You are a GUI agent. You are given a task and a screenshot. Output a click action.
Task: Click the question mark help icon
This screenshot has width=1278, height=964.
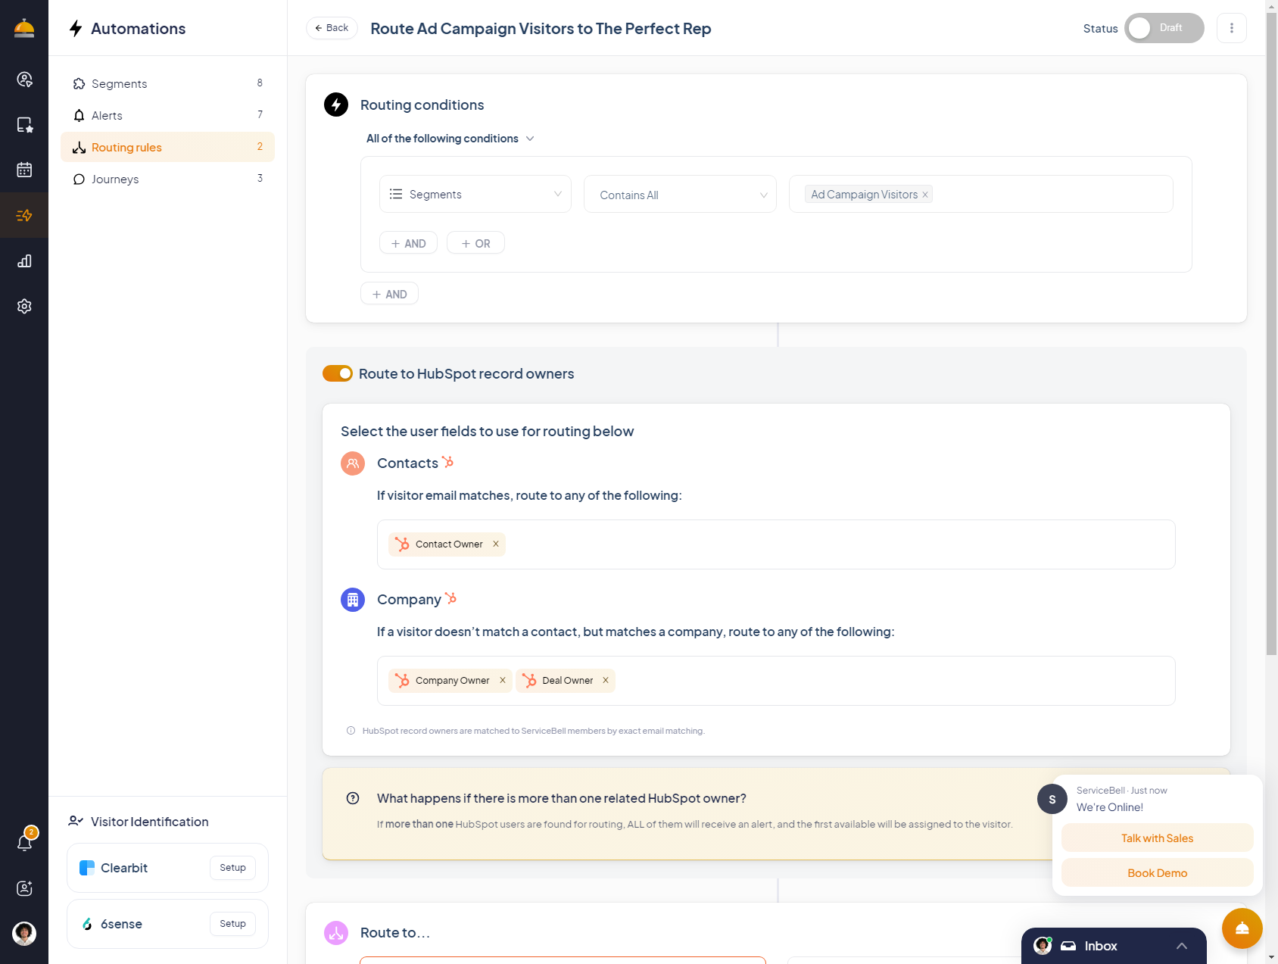[353, 798]
